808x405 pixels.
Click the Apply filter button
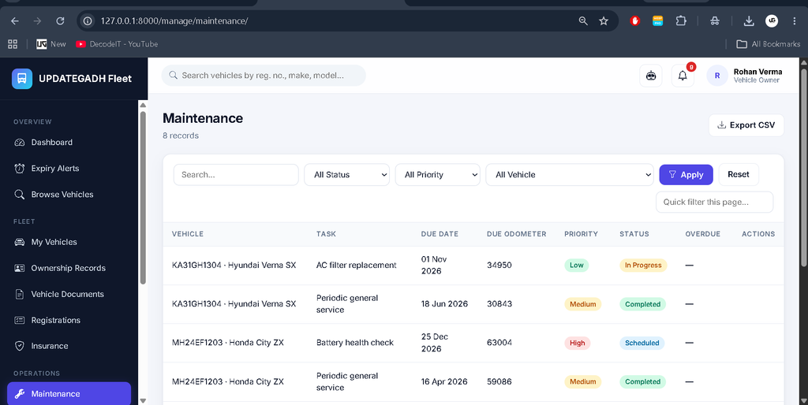686,175
